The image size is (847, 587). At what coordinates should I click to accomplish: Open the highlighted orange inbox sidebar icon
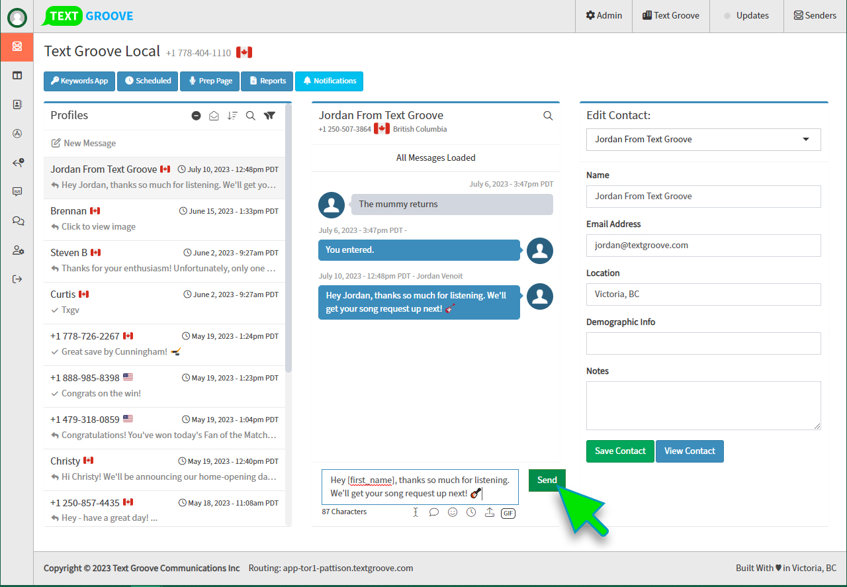point(17,46)
